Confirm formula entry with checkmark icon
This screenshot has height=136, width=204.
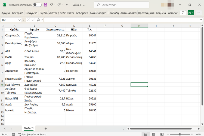pyautogui.click(x=33, y=20)
